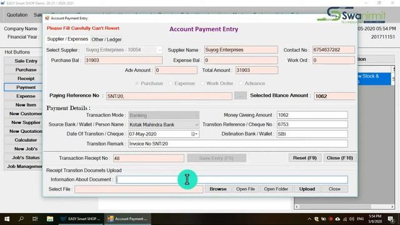Viewport: 400px width, 225px height.
Task: Open Source Bank dropdown showing Kotak Mahindra
Action: pos(196,125)
